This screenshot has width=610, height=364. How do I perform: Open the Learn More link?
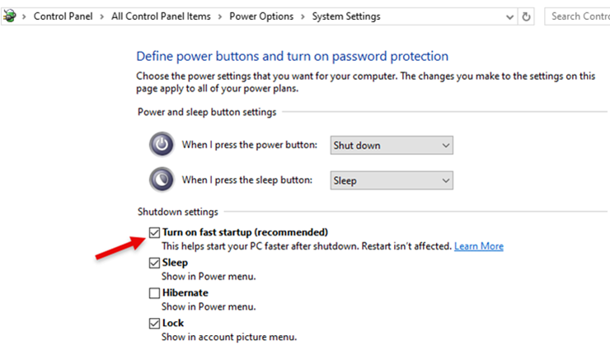point(478,246)
